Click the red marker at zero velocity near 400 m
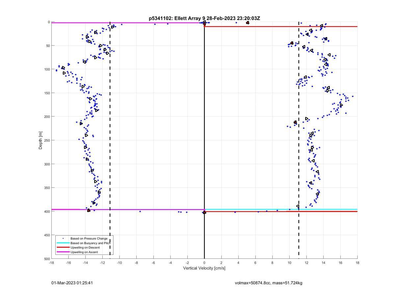The height and width of the screenshot is (291, 395). click(204, 212)
